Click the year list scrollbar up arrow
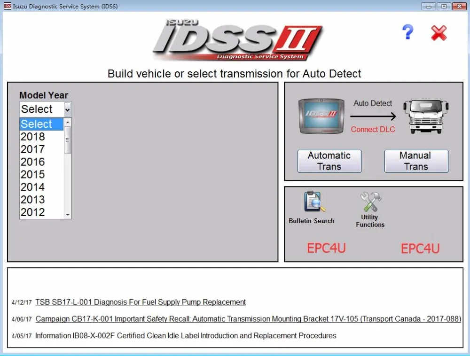Viewport: 470px width, 356px height. point(68,122)
